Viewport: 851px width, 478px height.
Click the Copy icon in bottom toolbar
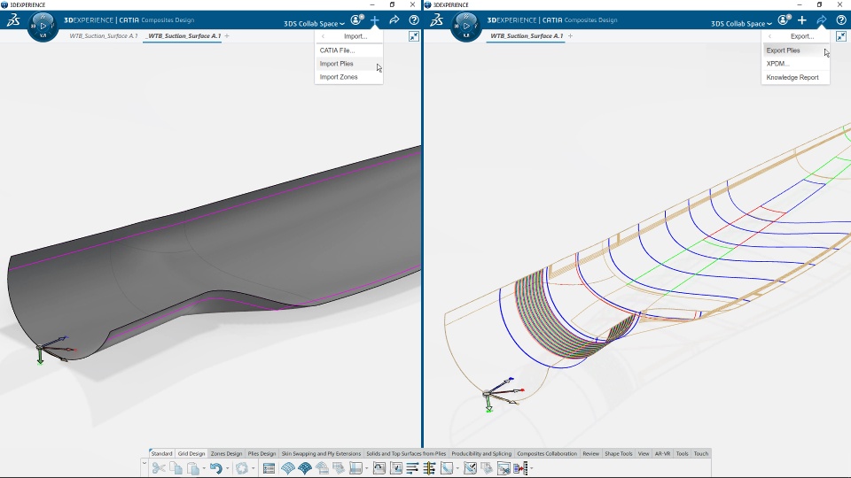(x=176, y=467)
